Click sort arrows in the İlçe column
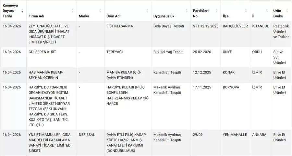 pyautogui.click(x=246, y=11)
